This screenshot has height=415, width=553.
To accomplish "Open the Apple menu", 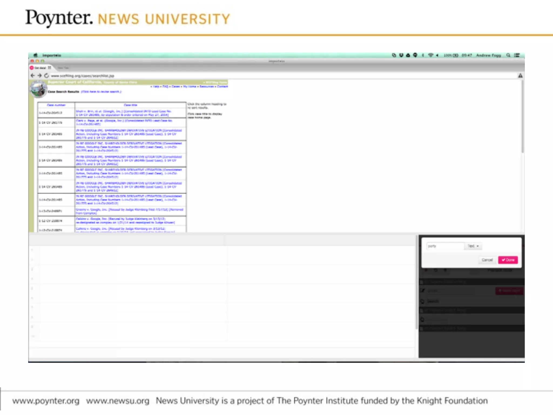I will 35,55.
